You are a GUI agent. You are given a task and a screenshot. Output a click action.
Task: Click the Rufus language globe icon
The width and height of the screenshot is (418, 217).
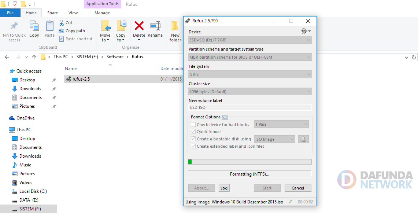pyautogui.click(x=305, y=32)
